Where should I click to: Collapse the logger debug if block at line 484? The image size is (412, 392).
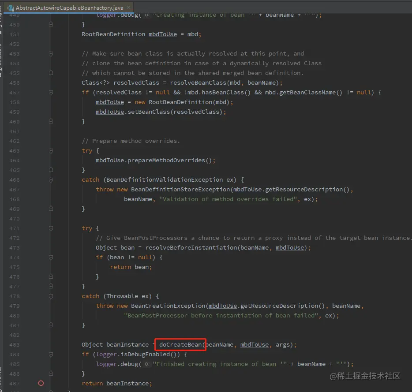point(51,355)
